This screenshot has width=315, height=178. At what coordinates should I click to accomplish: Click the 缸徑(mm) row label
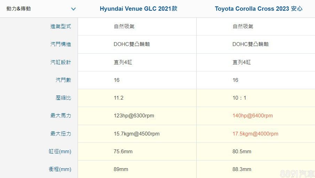(x=60, y=152)
